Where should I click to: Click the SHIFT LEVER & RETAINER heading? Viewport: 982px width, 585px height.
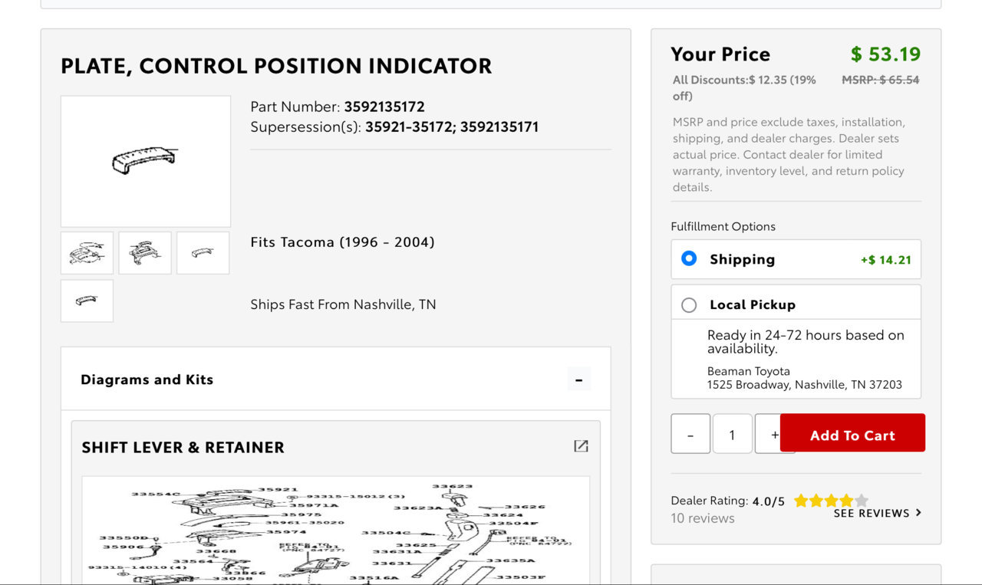pyautogui.click(x=183, y=447)
